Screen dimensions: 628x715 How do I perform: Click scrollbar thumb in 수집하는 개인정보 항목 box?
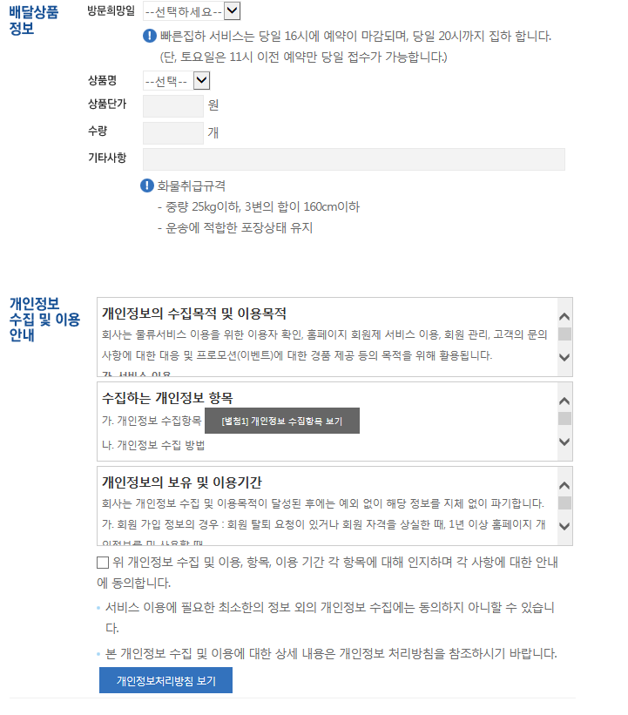coord(564,418)
